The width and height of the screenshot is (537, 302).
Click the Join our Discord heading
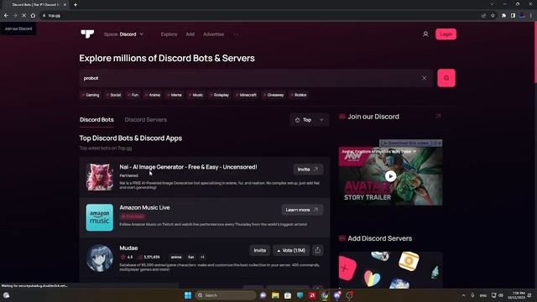click(373, 117)
